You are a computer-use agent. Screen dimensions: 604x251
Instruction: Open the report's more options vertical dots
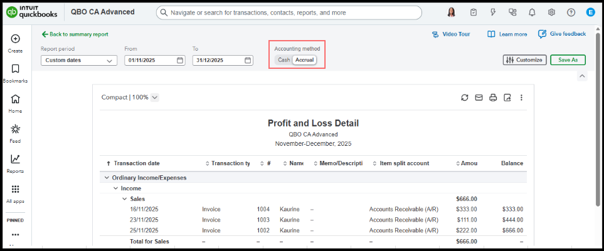pos(521,98)
